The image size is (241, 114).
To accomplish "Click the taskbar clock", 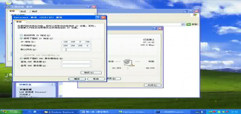I will tap(235, 112).
